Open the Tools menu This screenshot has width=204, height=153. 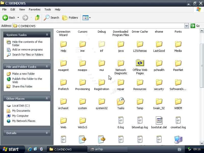pos(48,9)
